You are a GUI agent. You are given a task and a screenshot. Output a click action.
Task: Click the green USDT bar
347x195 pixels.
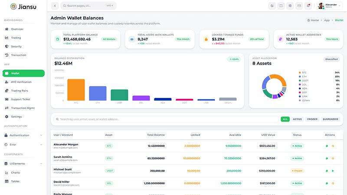coord(119,95)
